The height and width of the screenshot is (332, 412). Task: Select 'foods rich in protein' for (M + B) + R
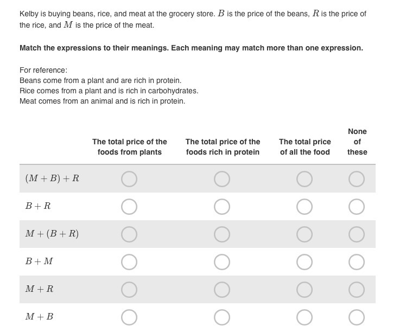(x=222, y=179)
